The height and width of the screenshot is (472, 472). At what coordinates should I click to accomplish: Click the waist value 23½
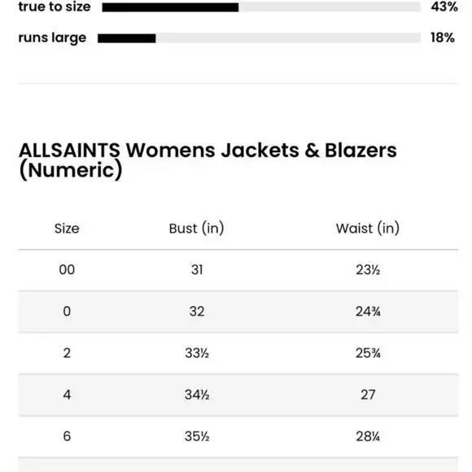368,270
